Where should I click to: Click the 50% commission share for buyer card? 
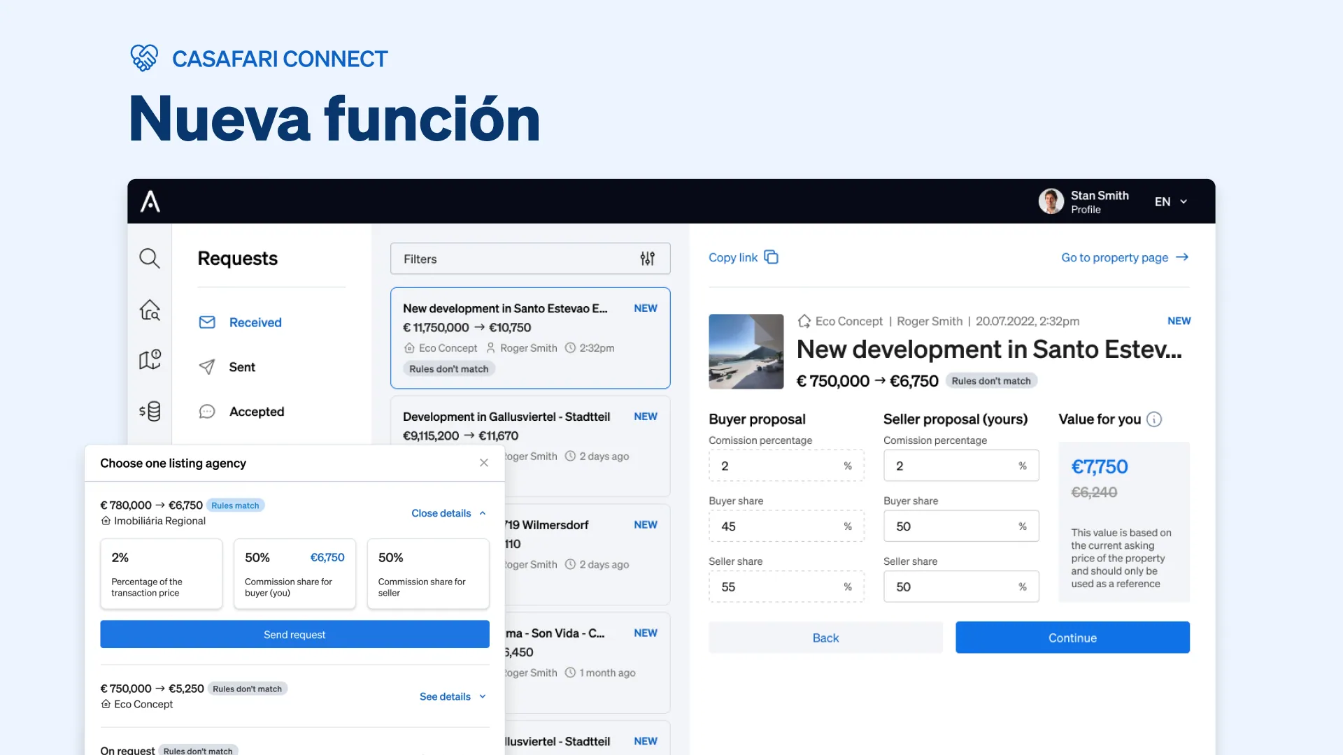pyautogui.click(x=294, y=573)
